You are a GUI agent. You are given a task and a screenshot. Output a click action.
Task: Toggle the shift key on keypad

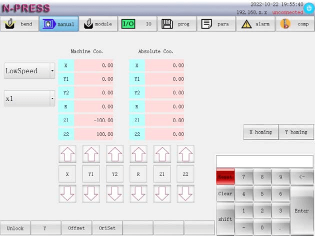(225, 219)
